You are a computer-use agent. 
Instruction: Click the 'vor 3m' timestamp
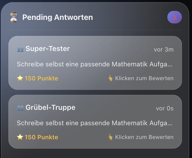click(164, 50)
